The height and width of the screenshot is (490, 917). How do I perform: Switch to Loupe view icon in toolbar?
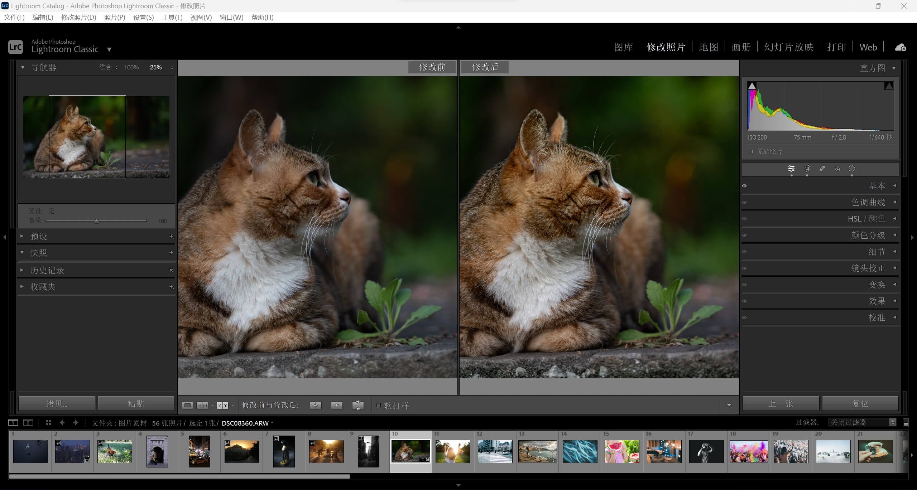point(187,405)
